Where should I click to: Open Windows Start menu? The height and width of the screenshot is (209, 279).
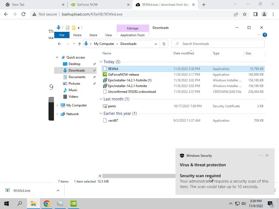[7, 204]
